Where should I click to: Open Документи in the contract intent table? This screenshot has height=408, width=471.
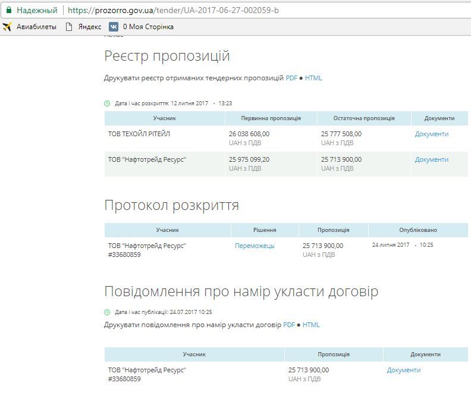(403, 370)
